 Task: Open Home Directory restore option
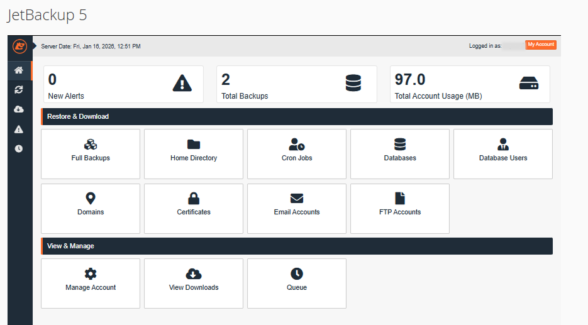click(x=194, y=154)
